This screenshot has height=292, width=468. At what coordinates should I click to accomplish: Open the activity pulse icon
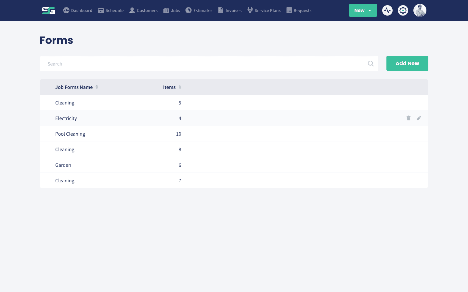pos(387,10)
